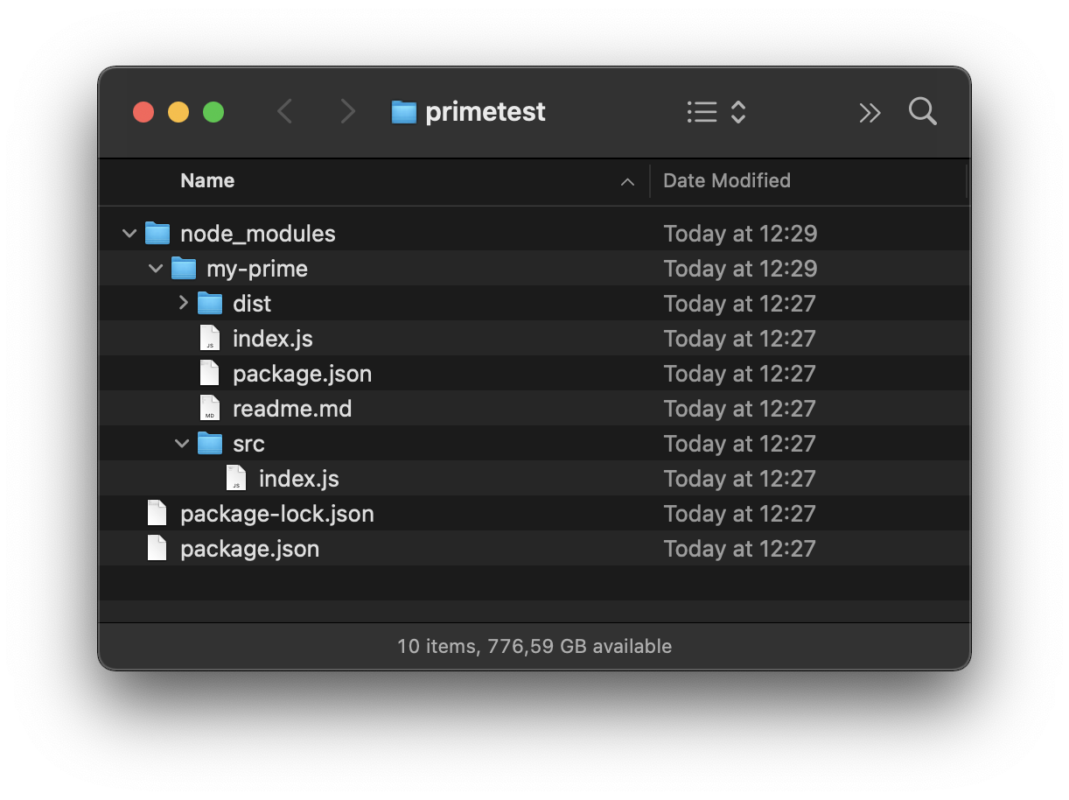Image resolution: width=1069 pixels, height=800 pixels.
Task: Collapse the node_modules folder
Action: tap(129, 234)
